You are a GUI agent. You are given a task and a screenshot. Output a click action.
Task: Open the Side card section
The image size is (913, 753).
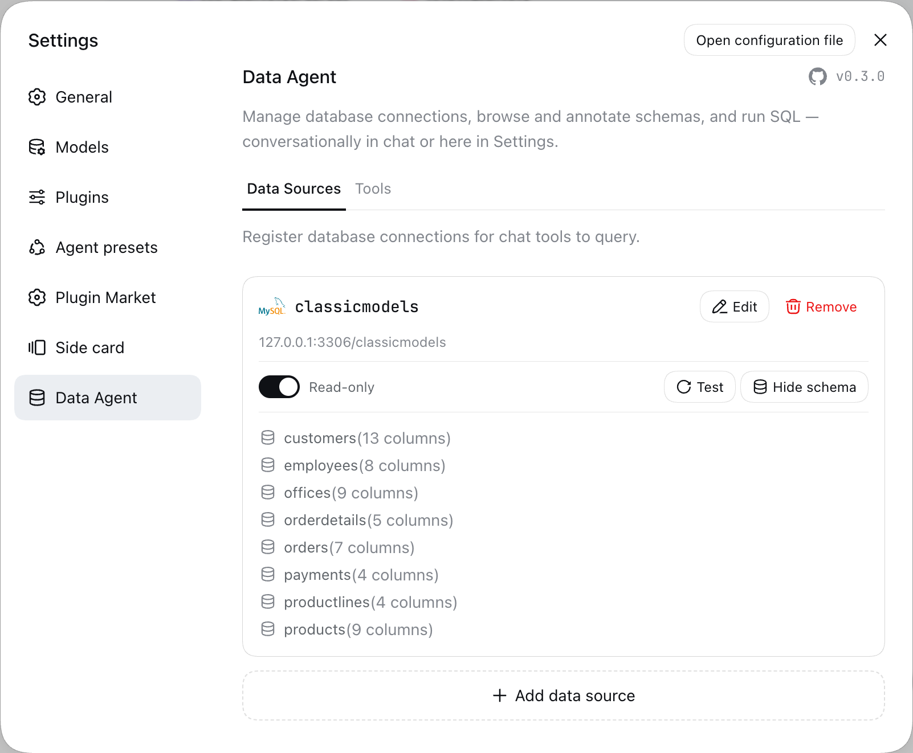(x=108, y=347)
